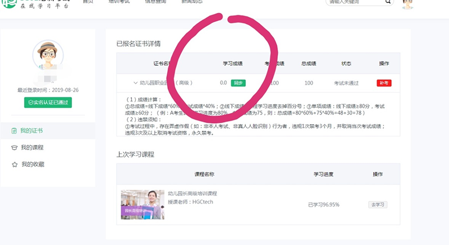Click the 我的收藏 star icon

click(14, 165)
